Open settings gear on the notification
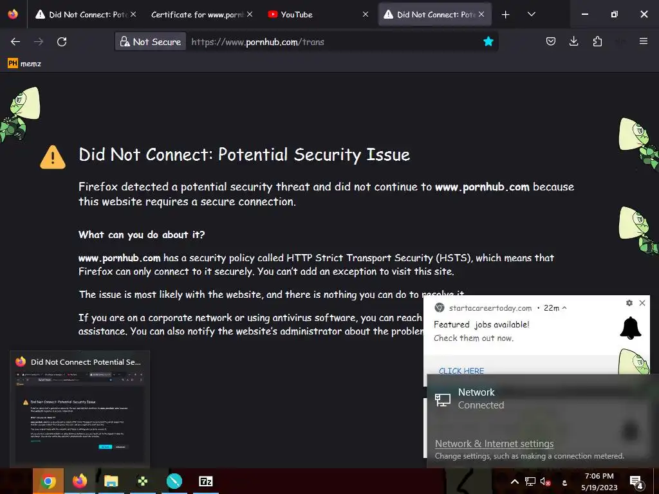 point(629,303)
